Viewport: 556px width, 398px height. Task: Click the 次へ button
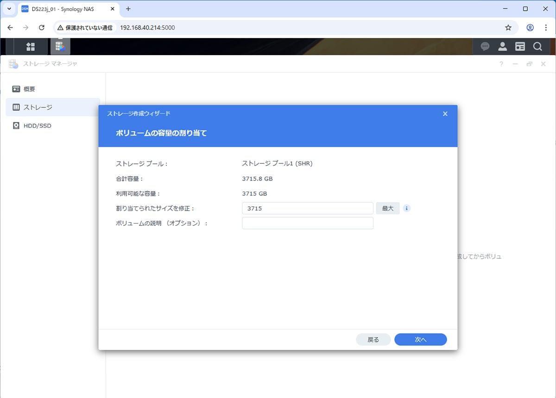tap(420, 340)
